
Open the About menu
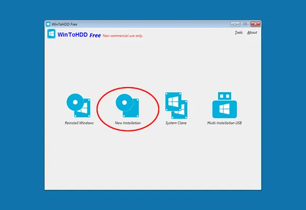click(252, 33)
